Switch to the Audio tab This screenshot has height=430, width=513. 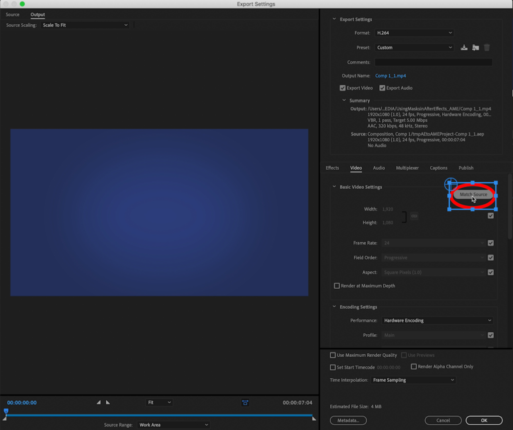379,168
